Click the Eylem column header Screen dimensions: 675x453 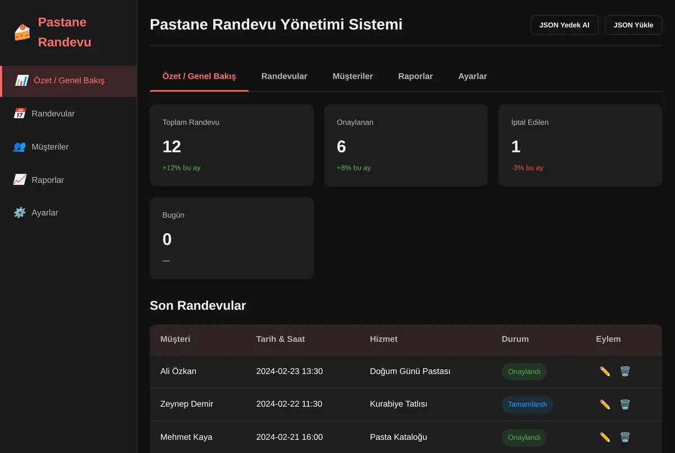coord(609,339)
